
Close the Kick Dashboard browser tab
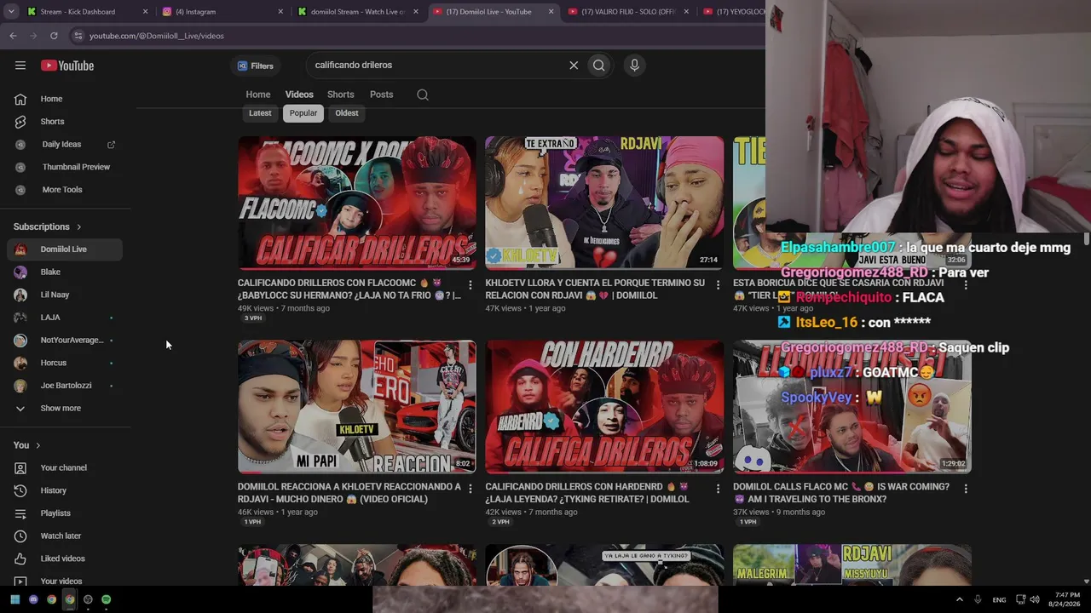click(x=145, y=12)
